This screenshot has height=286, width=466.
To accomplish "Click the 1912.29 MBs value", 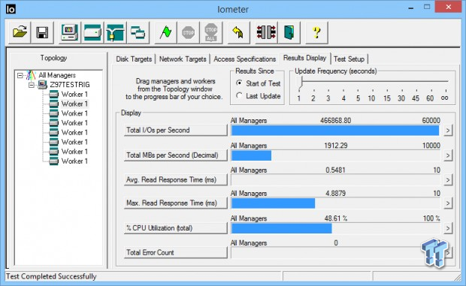I will point(335,146).
